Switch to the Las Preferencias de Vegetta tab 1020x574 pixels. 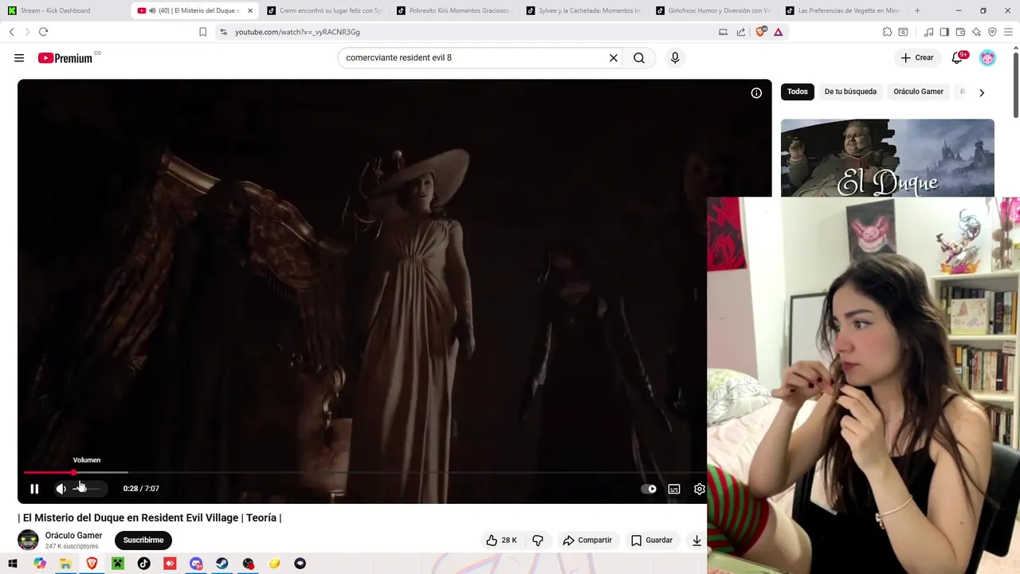(844, 10)
